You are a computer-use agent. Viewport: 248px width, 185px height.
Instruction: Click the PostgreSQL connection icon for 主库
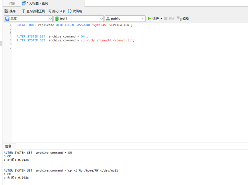coord(7,19)
